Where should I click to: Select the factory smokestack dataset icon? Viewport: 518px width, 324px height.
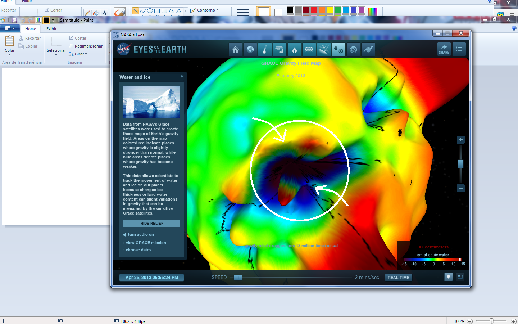click(x=280, y=49)
